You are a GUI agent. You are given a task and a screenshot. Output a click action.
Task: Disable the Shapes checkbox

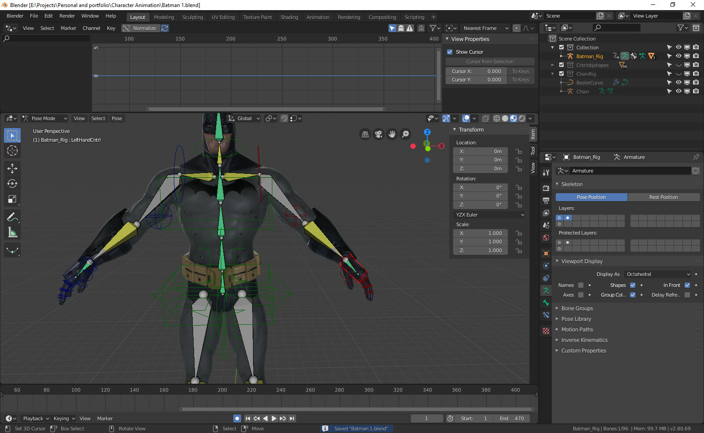tap(633, 285)
